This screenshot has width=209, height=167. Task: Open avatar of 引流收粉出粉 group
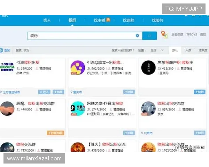point(7,67)
